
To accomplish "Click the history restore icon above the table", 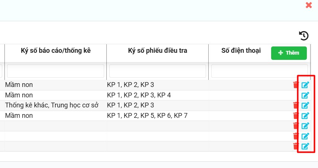I will coord(304,36).
